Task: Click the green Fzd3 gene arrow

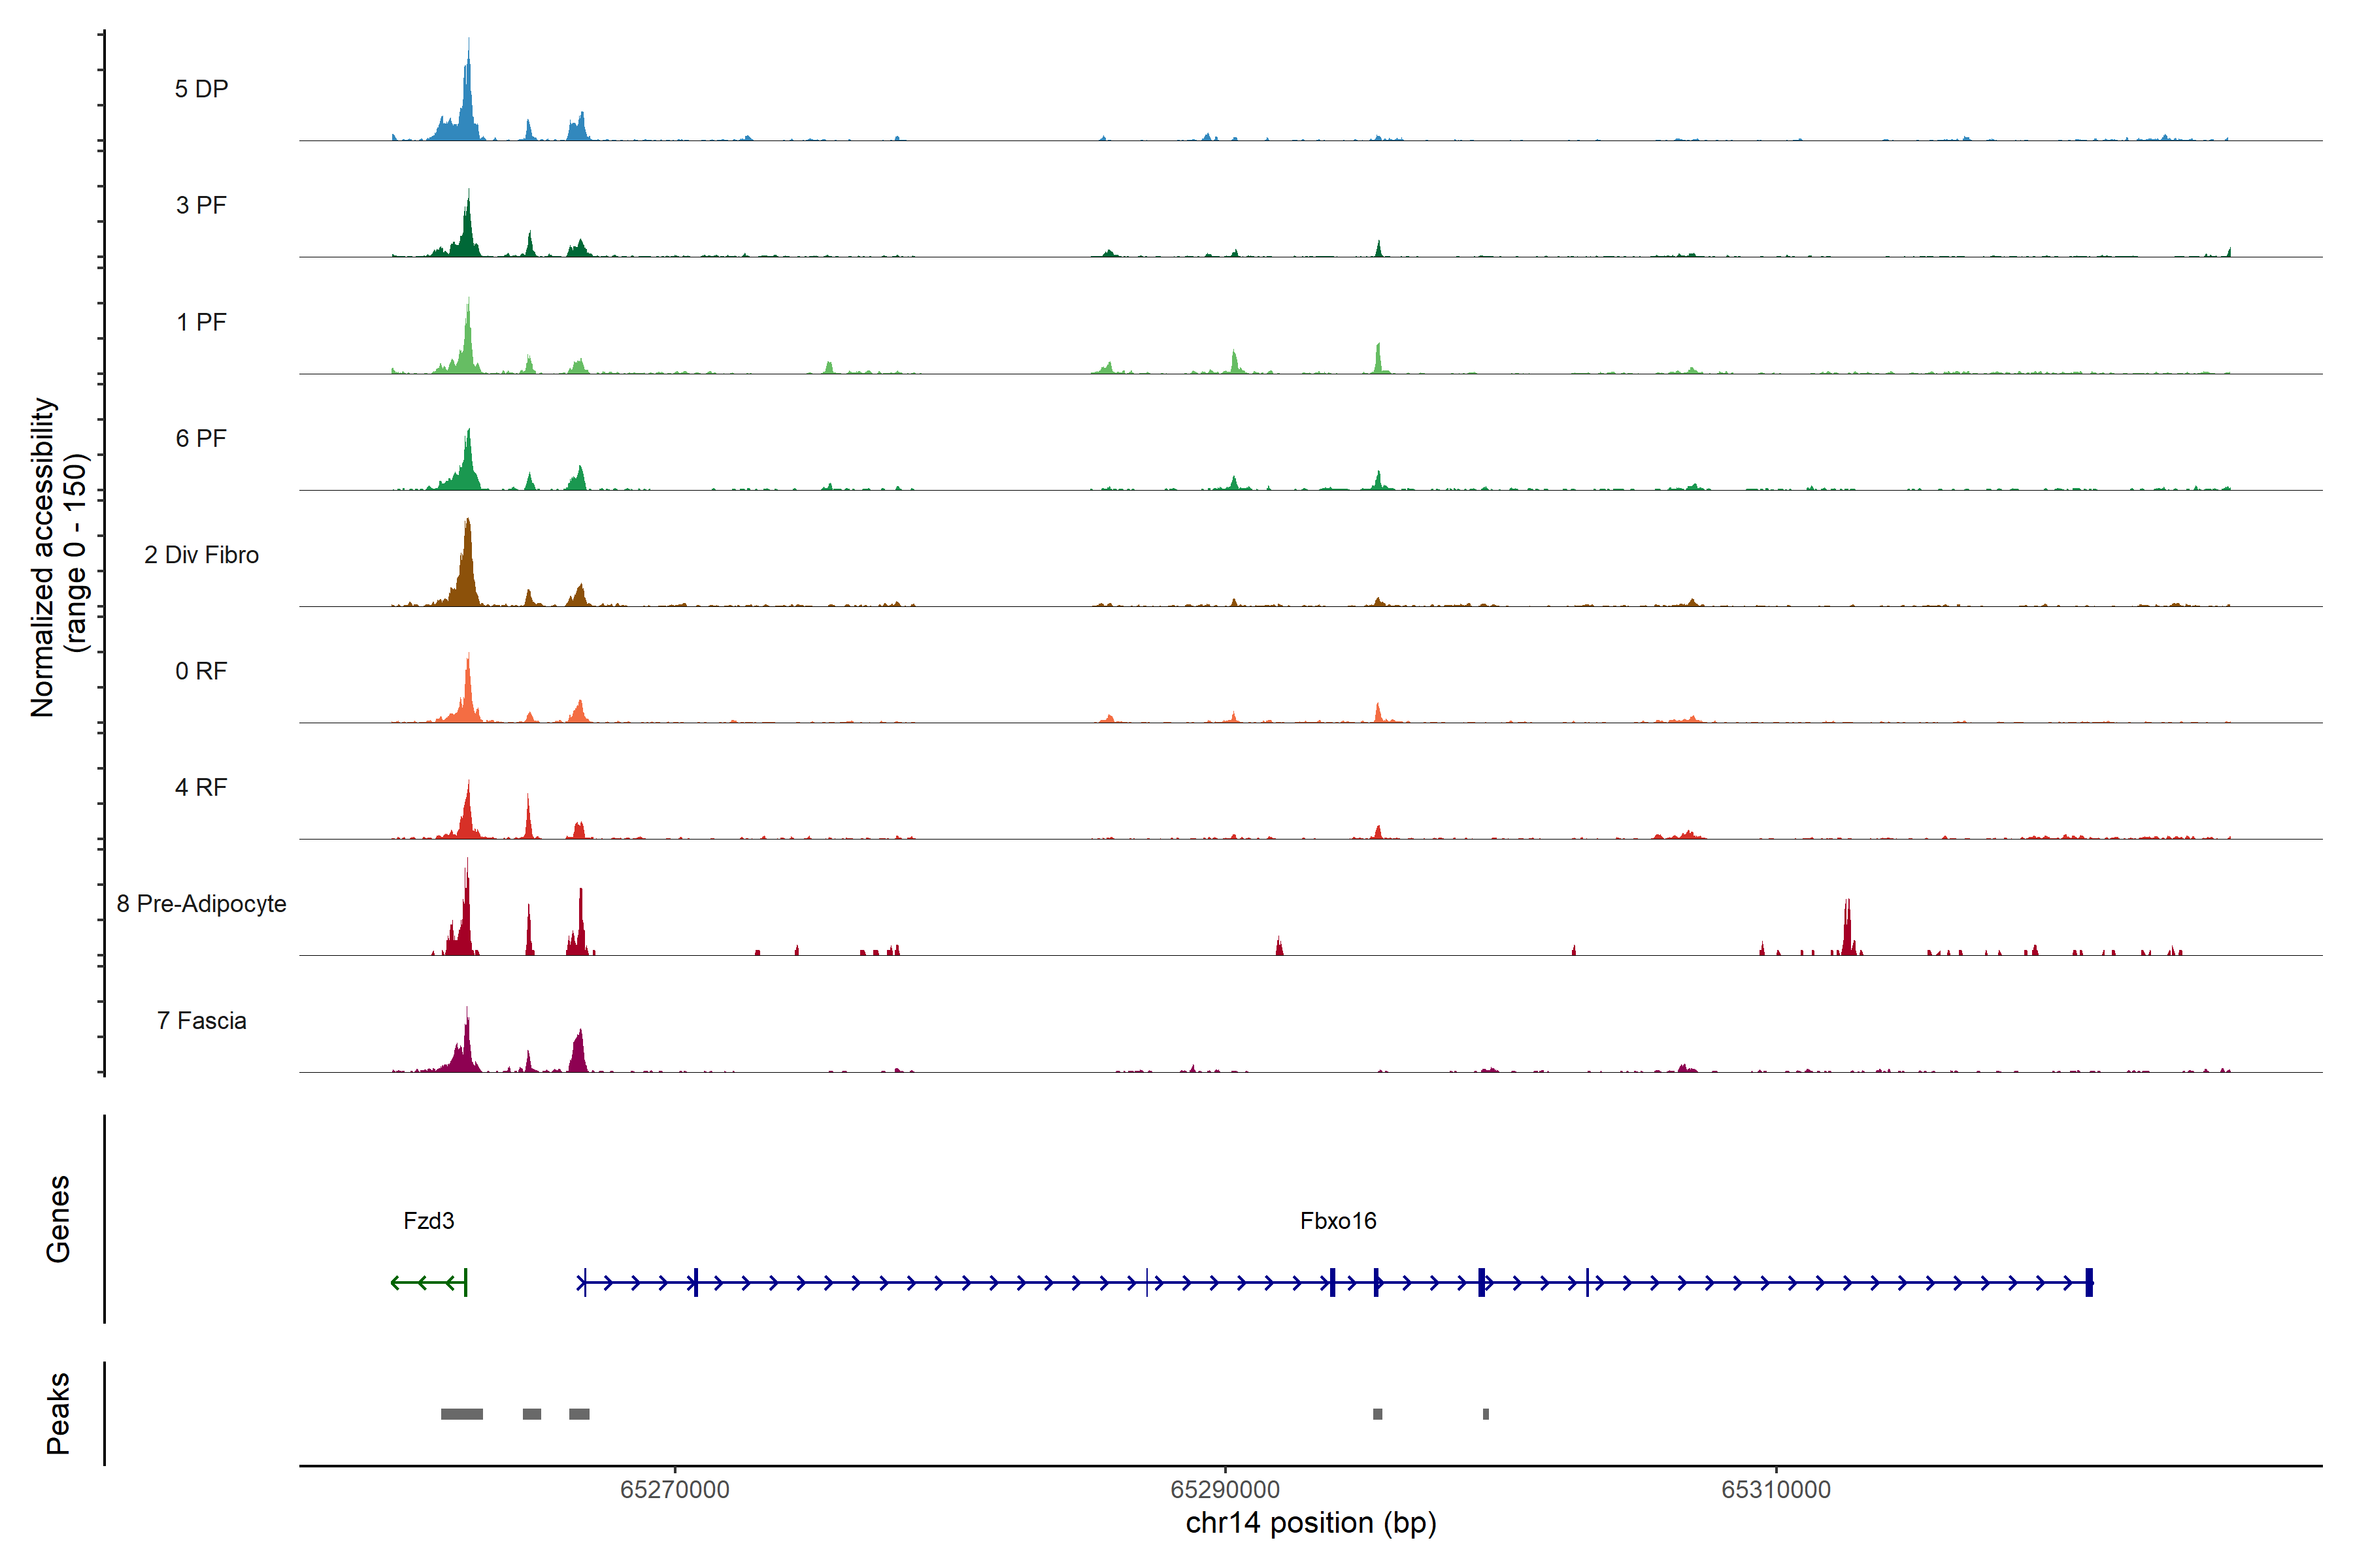Action: [x=428, y=1282]
